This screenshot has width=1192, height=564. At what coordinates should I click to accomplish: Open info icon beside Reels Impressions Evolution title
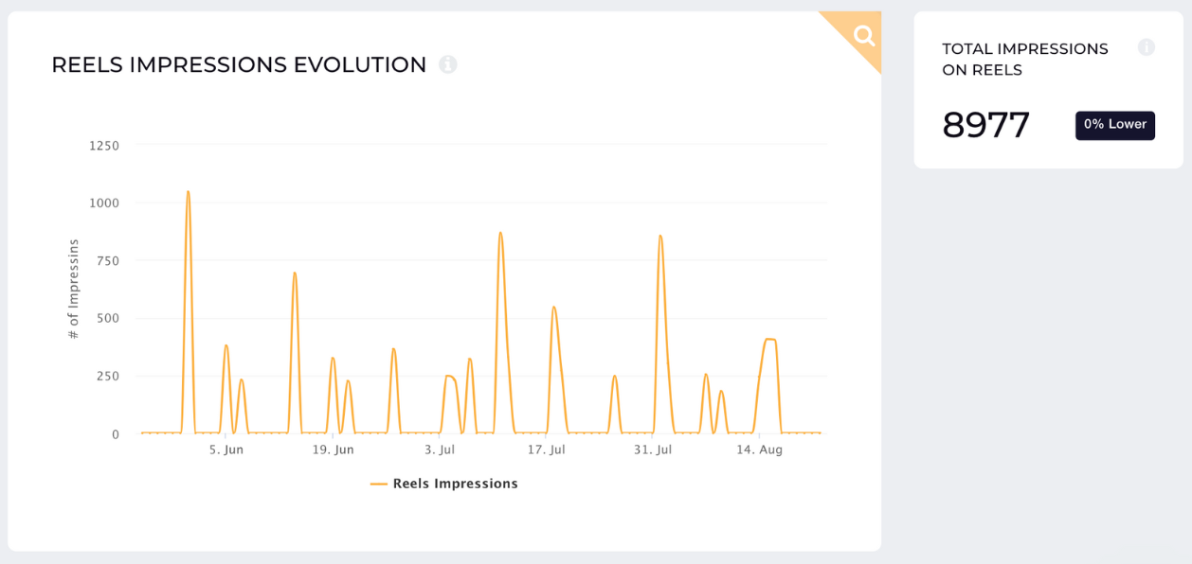[x=448, y=64]
